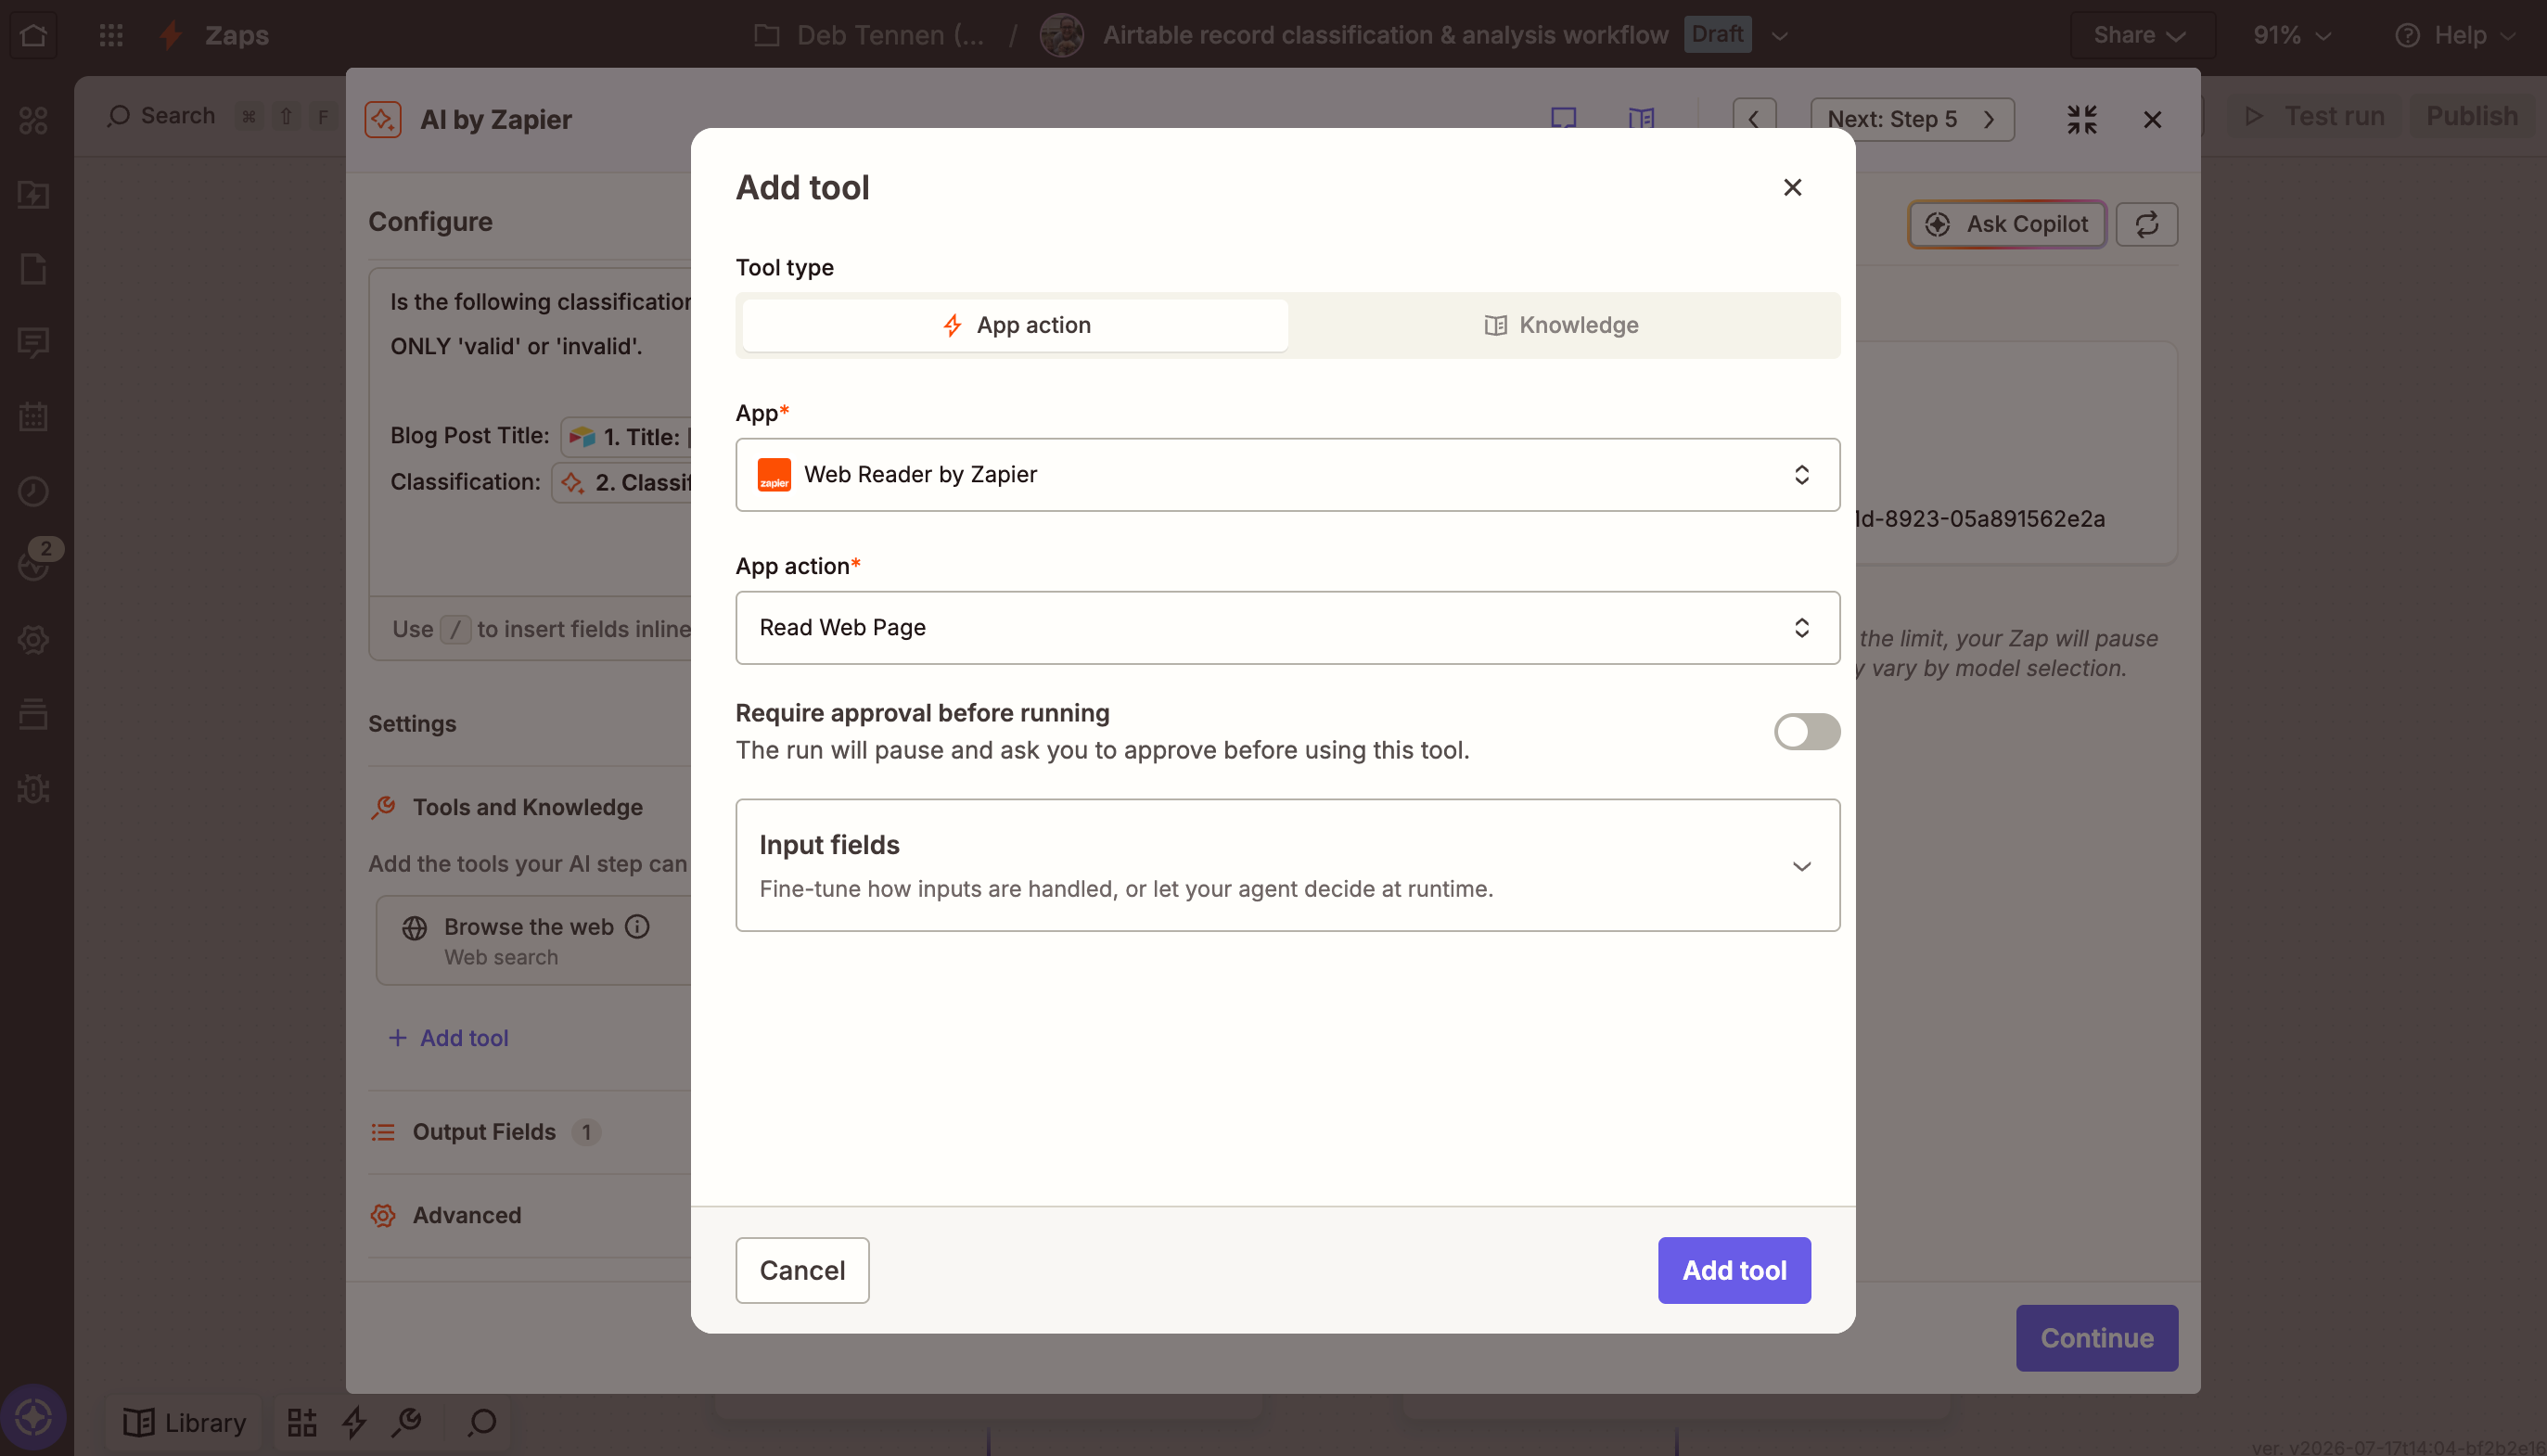The height and width of the screenshot is (1456, 2547).
Task: Open the Library button at bottom
Action: tap(183, 1422)
